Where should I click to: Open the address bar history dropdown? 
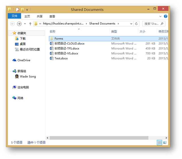[131, 24]
